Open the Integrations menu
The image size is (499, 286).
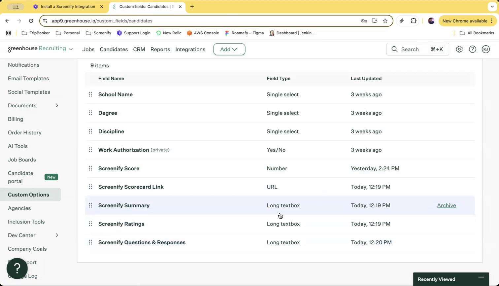click(190, 49)
